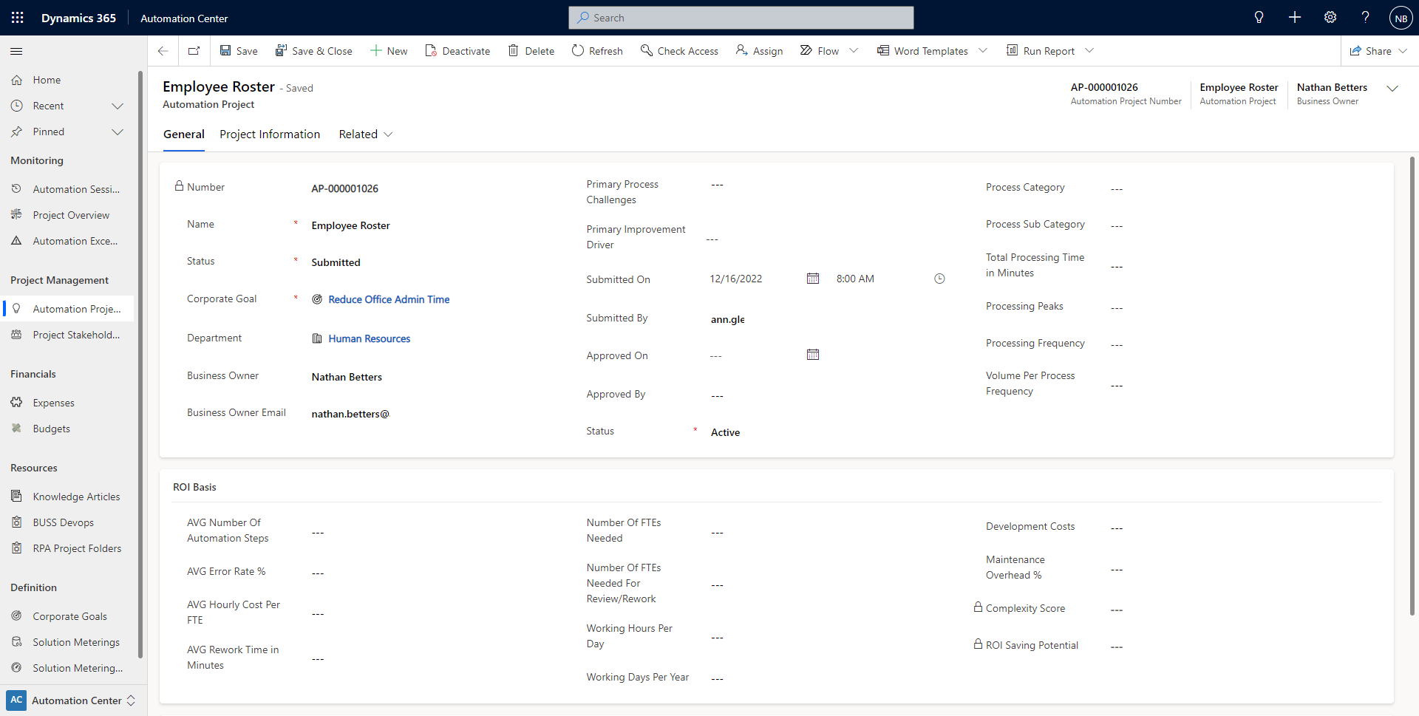
Task: Open the RPA Project Folders page
Action: click(x=77, y=548)
